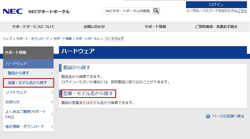This screenshot has height=139, width=250.
Task: Open the 型番・モデル名から探す heading link
Action: [88, 93]
